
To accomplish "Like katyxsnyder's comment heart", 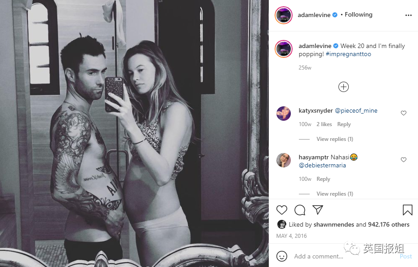I will 404,113.
